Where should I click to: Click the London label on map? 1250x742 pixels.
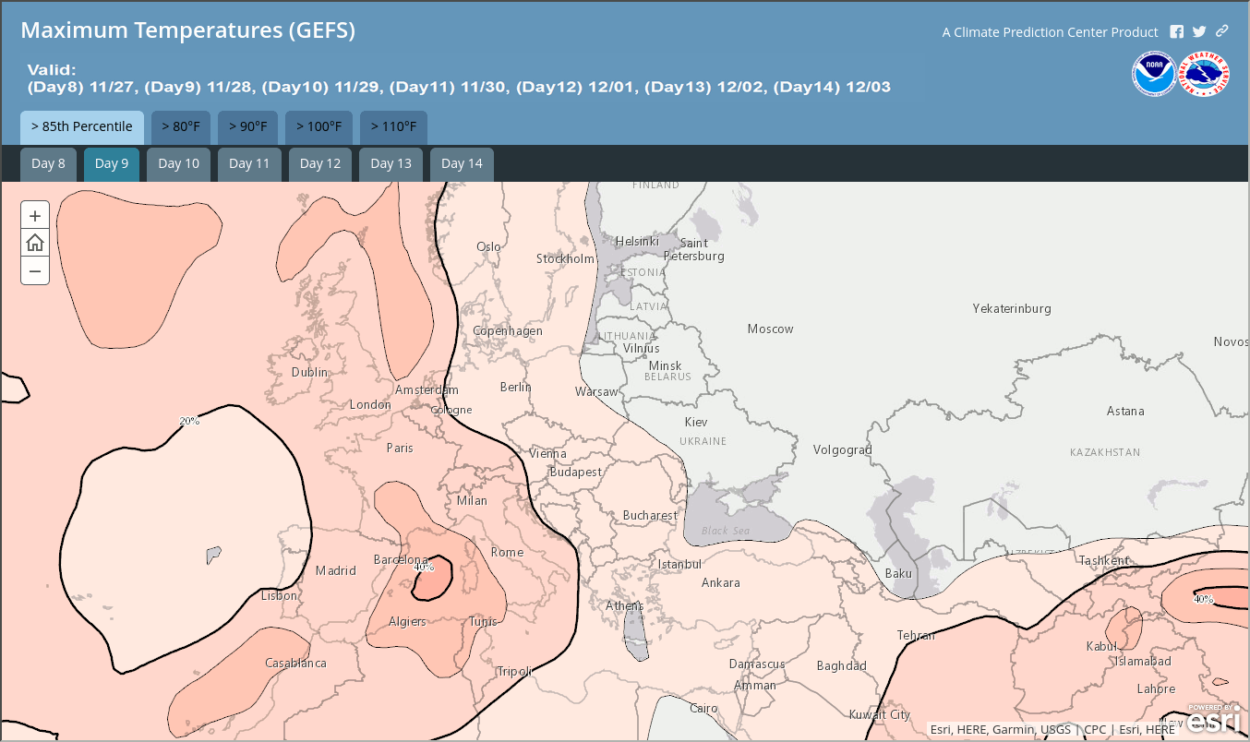[x=370, y=404]
